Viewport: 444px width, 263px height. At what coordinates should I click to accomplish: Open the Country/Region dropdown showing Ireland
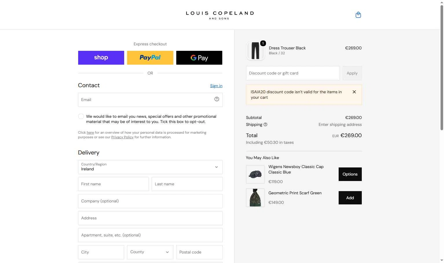[150, 167]
